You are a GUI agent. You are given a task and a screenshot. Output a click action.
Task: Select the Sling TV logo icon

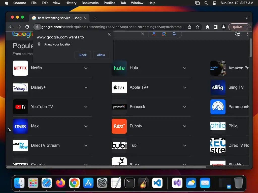click(x=218, y=87)
